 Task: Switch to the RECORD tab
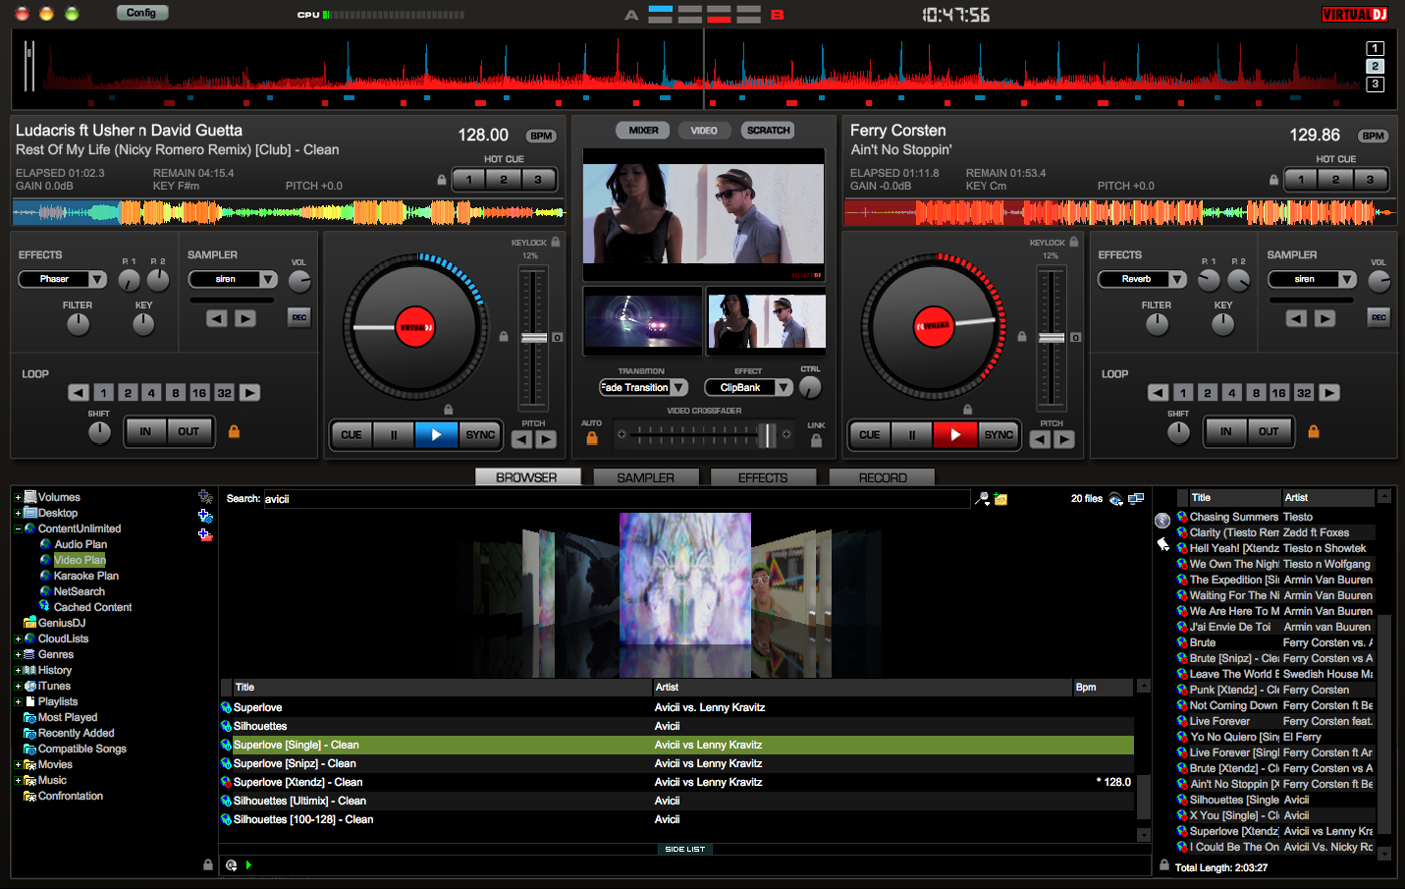(883, 477)
